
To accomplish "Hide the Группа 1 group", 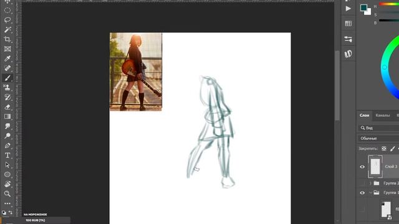I will tap(362, 193).
